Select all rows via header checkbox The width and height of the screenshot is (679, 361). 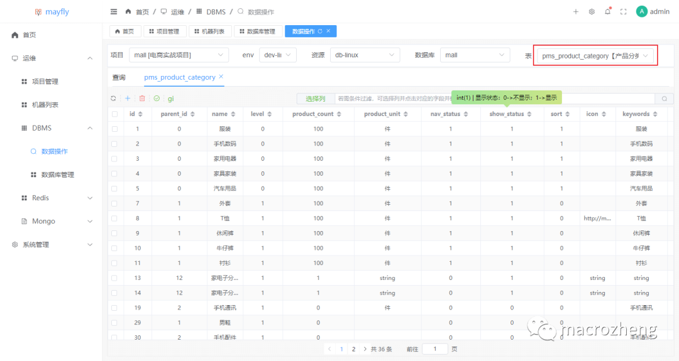point(114,114)
